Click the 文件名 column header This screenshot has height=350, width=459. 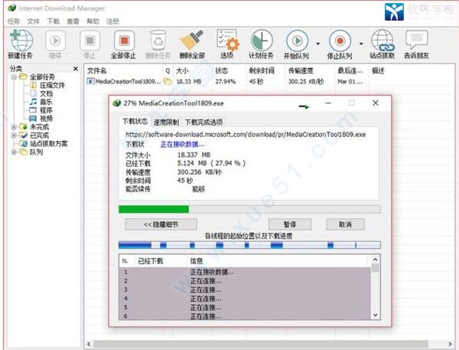97,70
